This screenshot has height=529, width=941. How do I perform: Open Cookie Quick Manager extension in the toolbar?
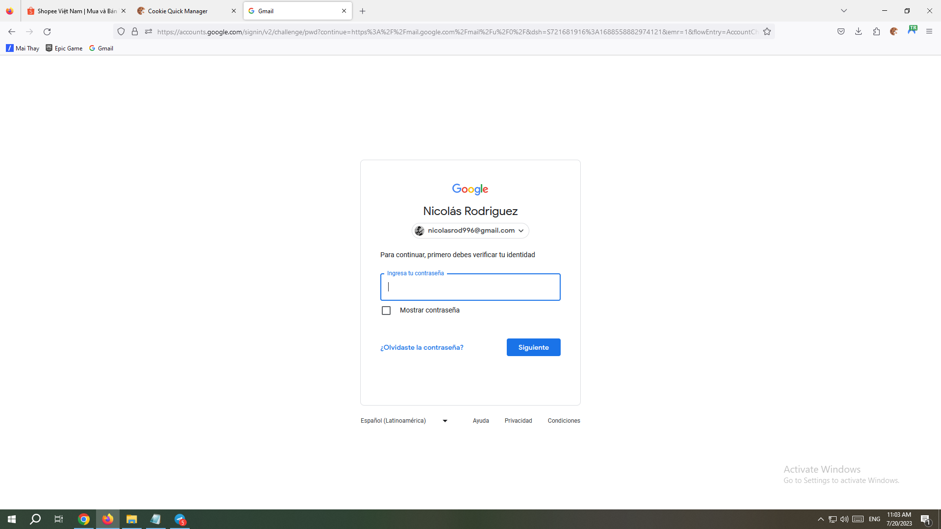(x=894, y=32)
